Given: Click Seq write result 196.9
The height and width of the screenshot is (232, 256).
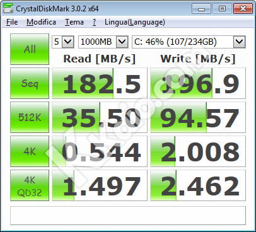Looking at the screenshot, I should pyautogui.click(x=198, y=83).
